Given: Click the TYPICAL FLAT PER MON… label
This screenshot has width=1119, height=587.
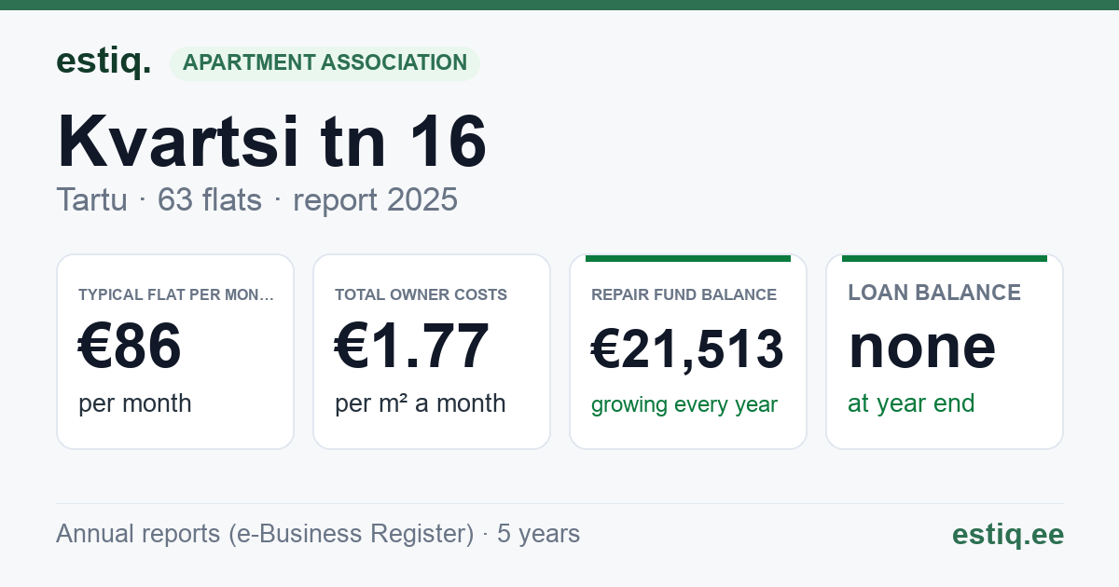Looking at the screenshot, I should [x=177, y=294].
